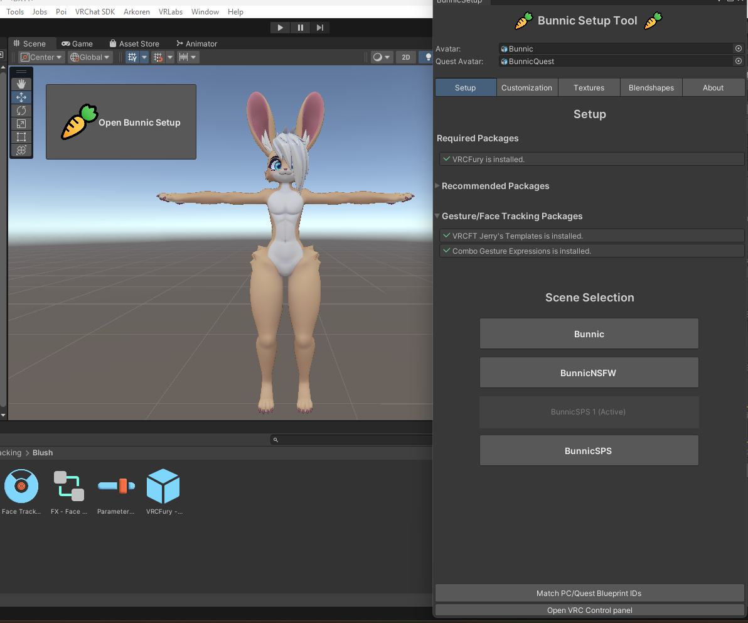Load the BunnicSPS scene
Viewport: 748px width, 623px height.
tap(589, 451)
